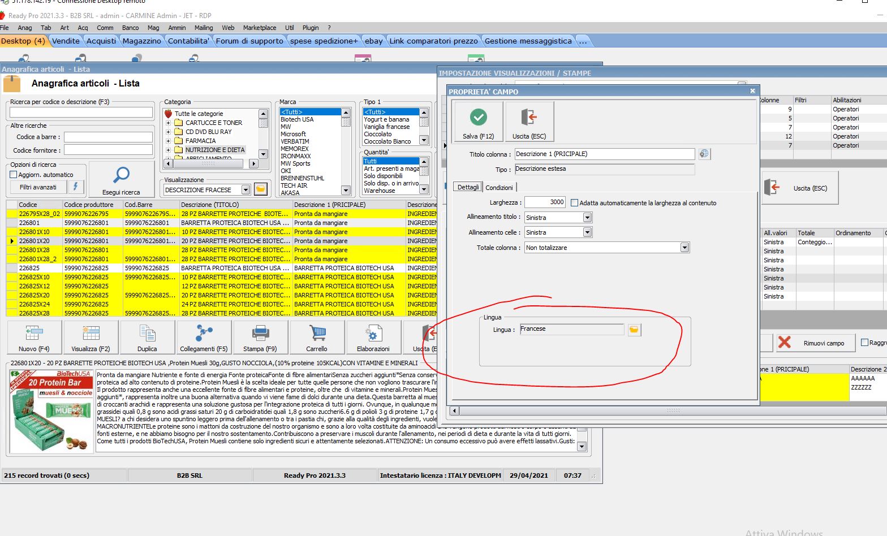Open Collegamenti (F5) links icon
The height and width of the screenshot is (536, 887).
pos(204,334)
